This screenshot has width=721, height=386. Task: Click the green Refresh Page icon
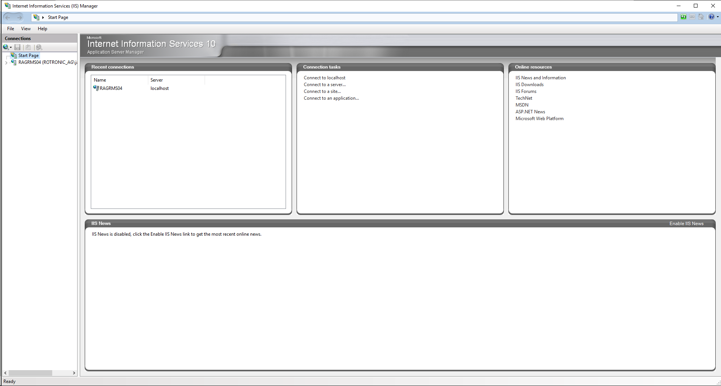coord(684,17)
